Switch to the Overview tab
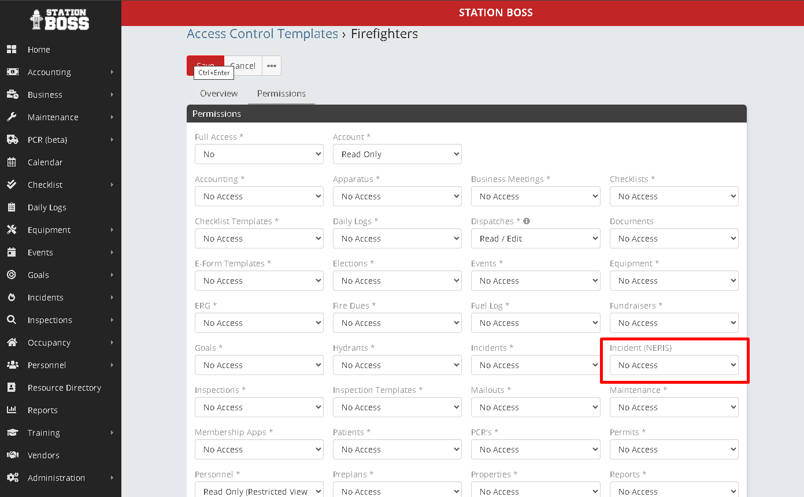This screenshot has width=804, height=497. click(x=218, y=94)
